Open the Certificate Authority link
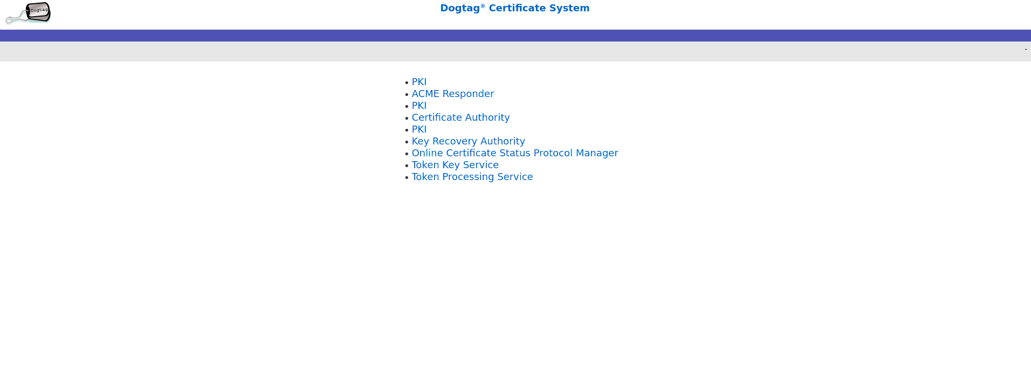Screen dimensions: 1031x373 [460, 118]
